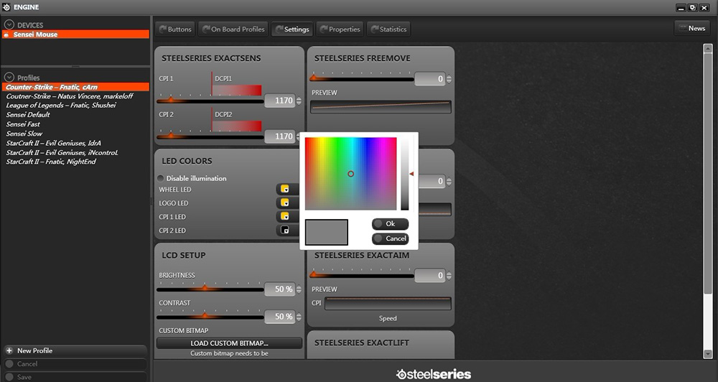Click Cancel in the color picker
Image resolution: width=718 pixels, height=382 pixels.
point(390,238)
